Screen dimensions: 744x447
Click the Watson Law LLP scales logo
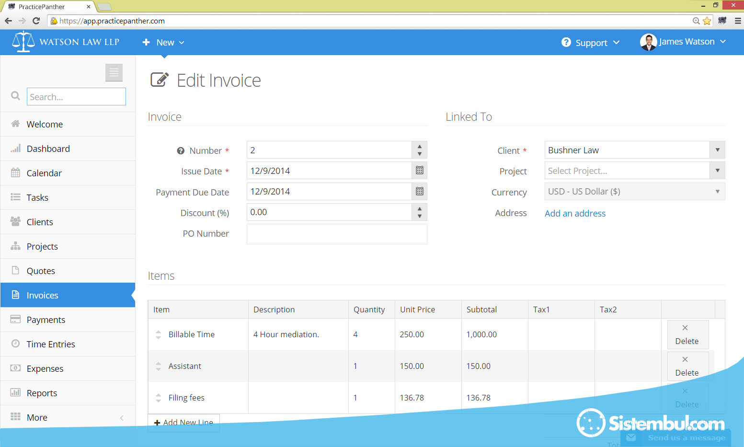pyautogui.click(x=23, y=42)
